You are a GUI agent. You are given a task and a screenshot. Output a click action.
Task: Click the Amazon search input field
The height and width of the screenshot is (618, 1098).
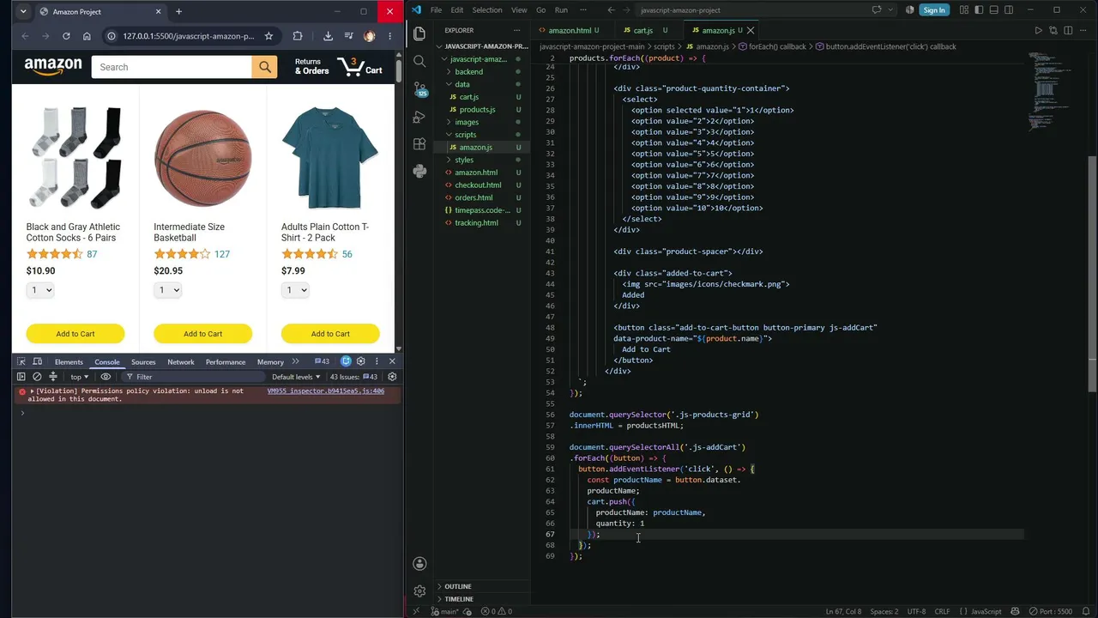click(172, 67)
